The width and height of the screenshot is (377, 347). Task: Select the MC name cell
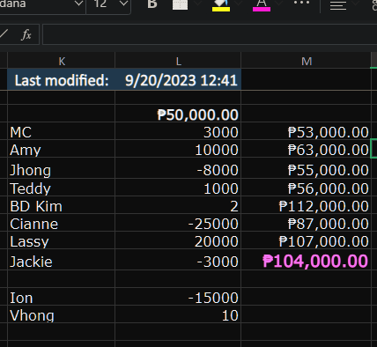tap(61, 131)
